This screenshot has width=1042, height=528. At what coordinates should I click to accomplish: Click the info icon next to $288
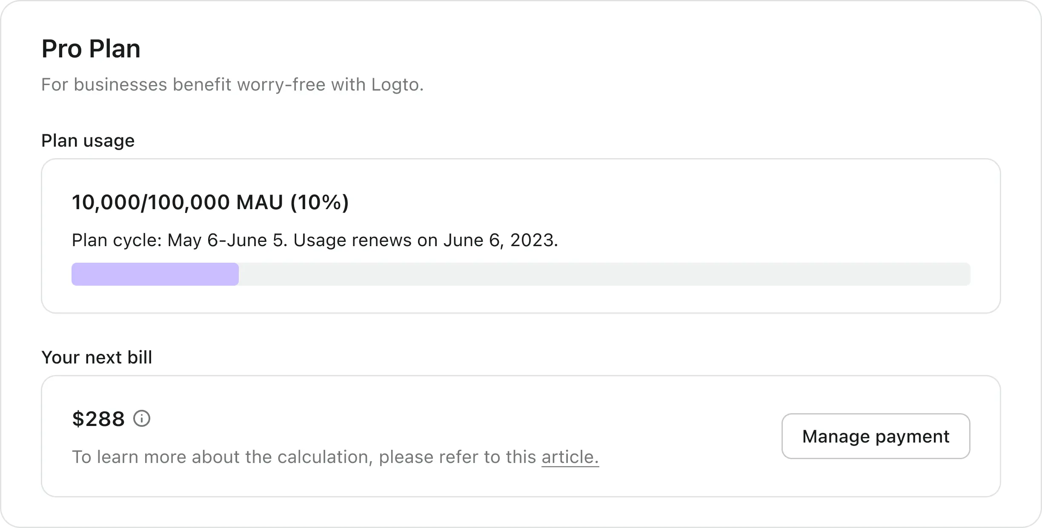pos(142,418)
